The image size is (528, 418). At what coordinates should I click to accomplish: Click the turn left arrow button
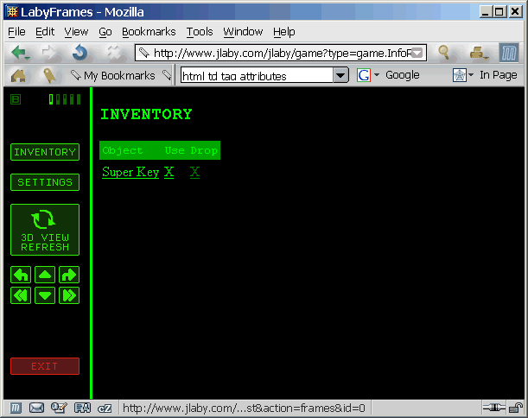pos(21,275)
